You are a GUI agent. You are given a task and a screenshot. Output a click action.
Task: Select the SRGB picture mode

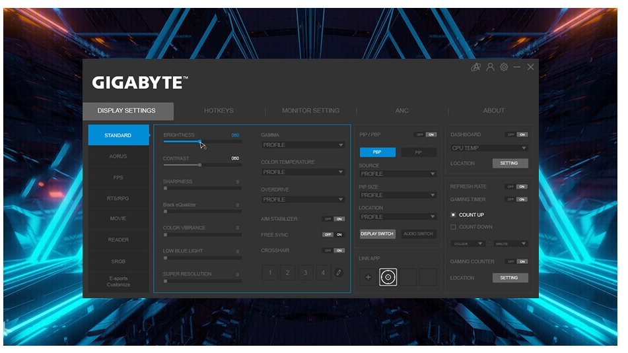[x=118, y=261]
